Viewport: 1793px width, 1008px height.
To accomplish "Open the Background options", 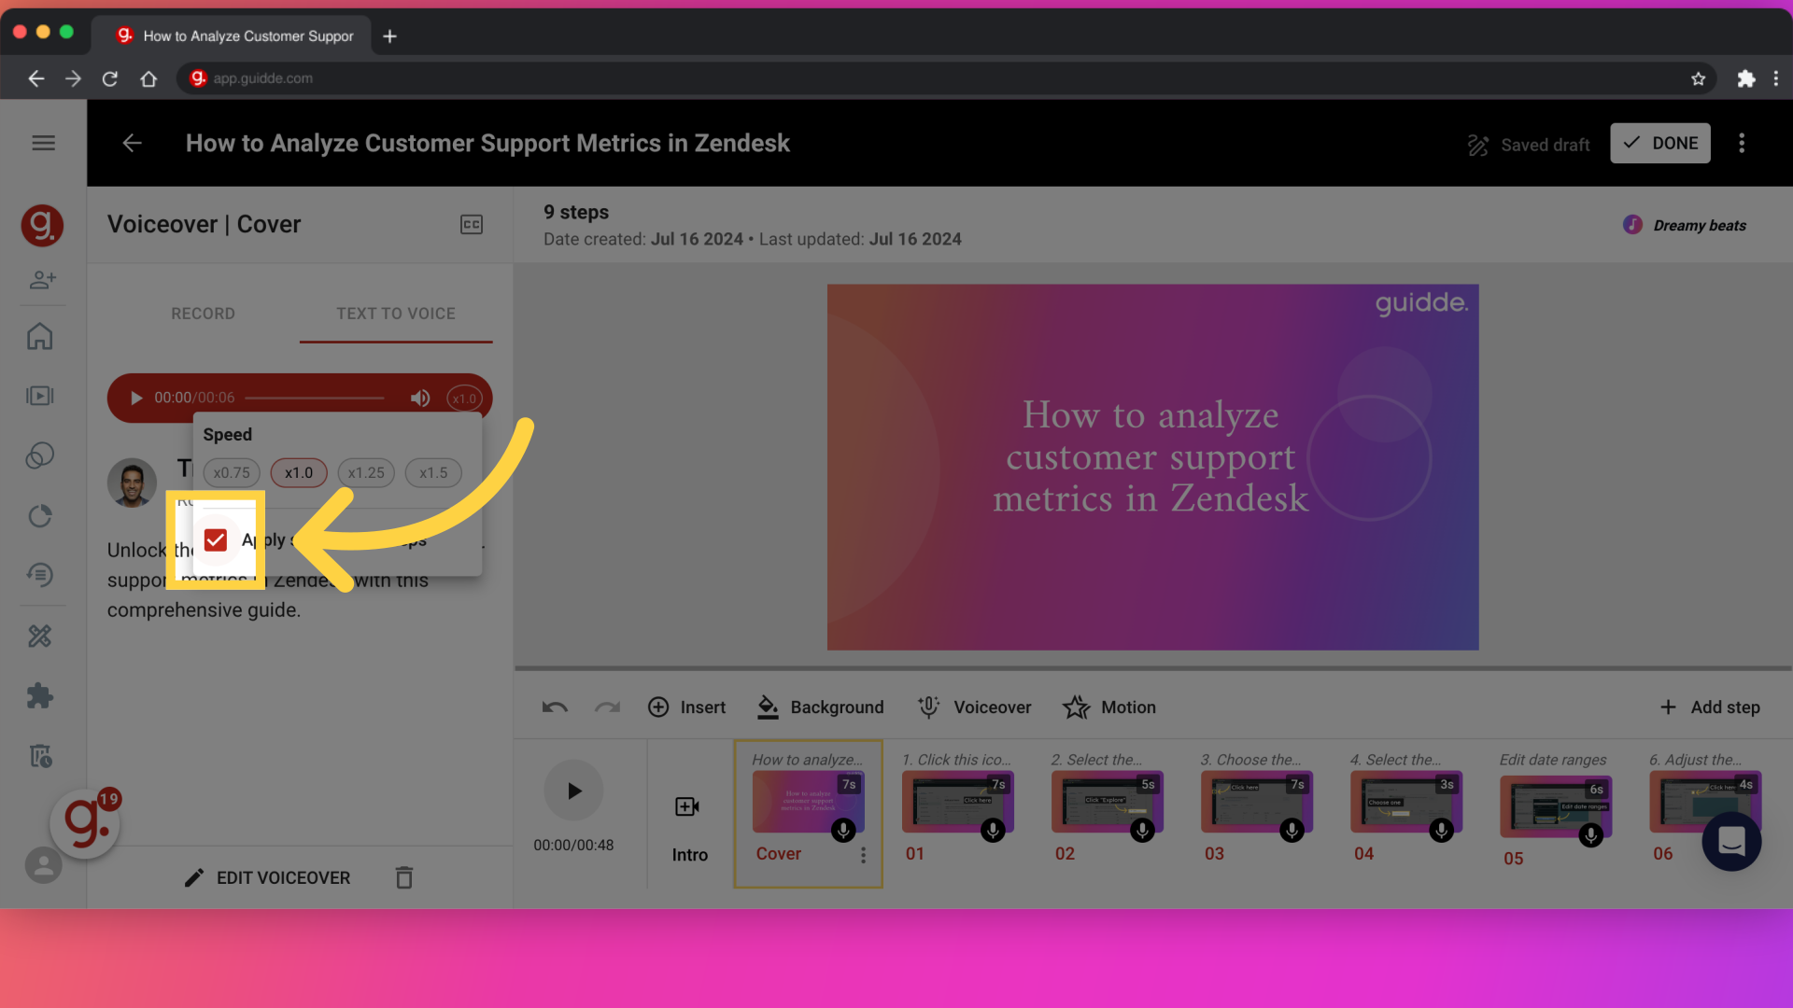I will pyautogui.click(x=820, y=707).
